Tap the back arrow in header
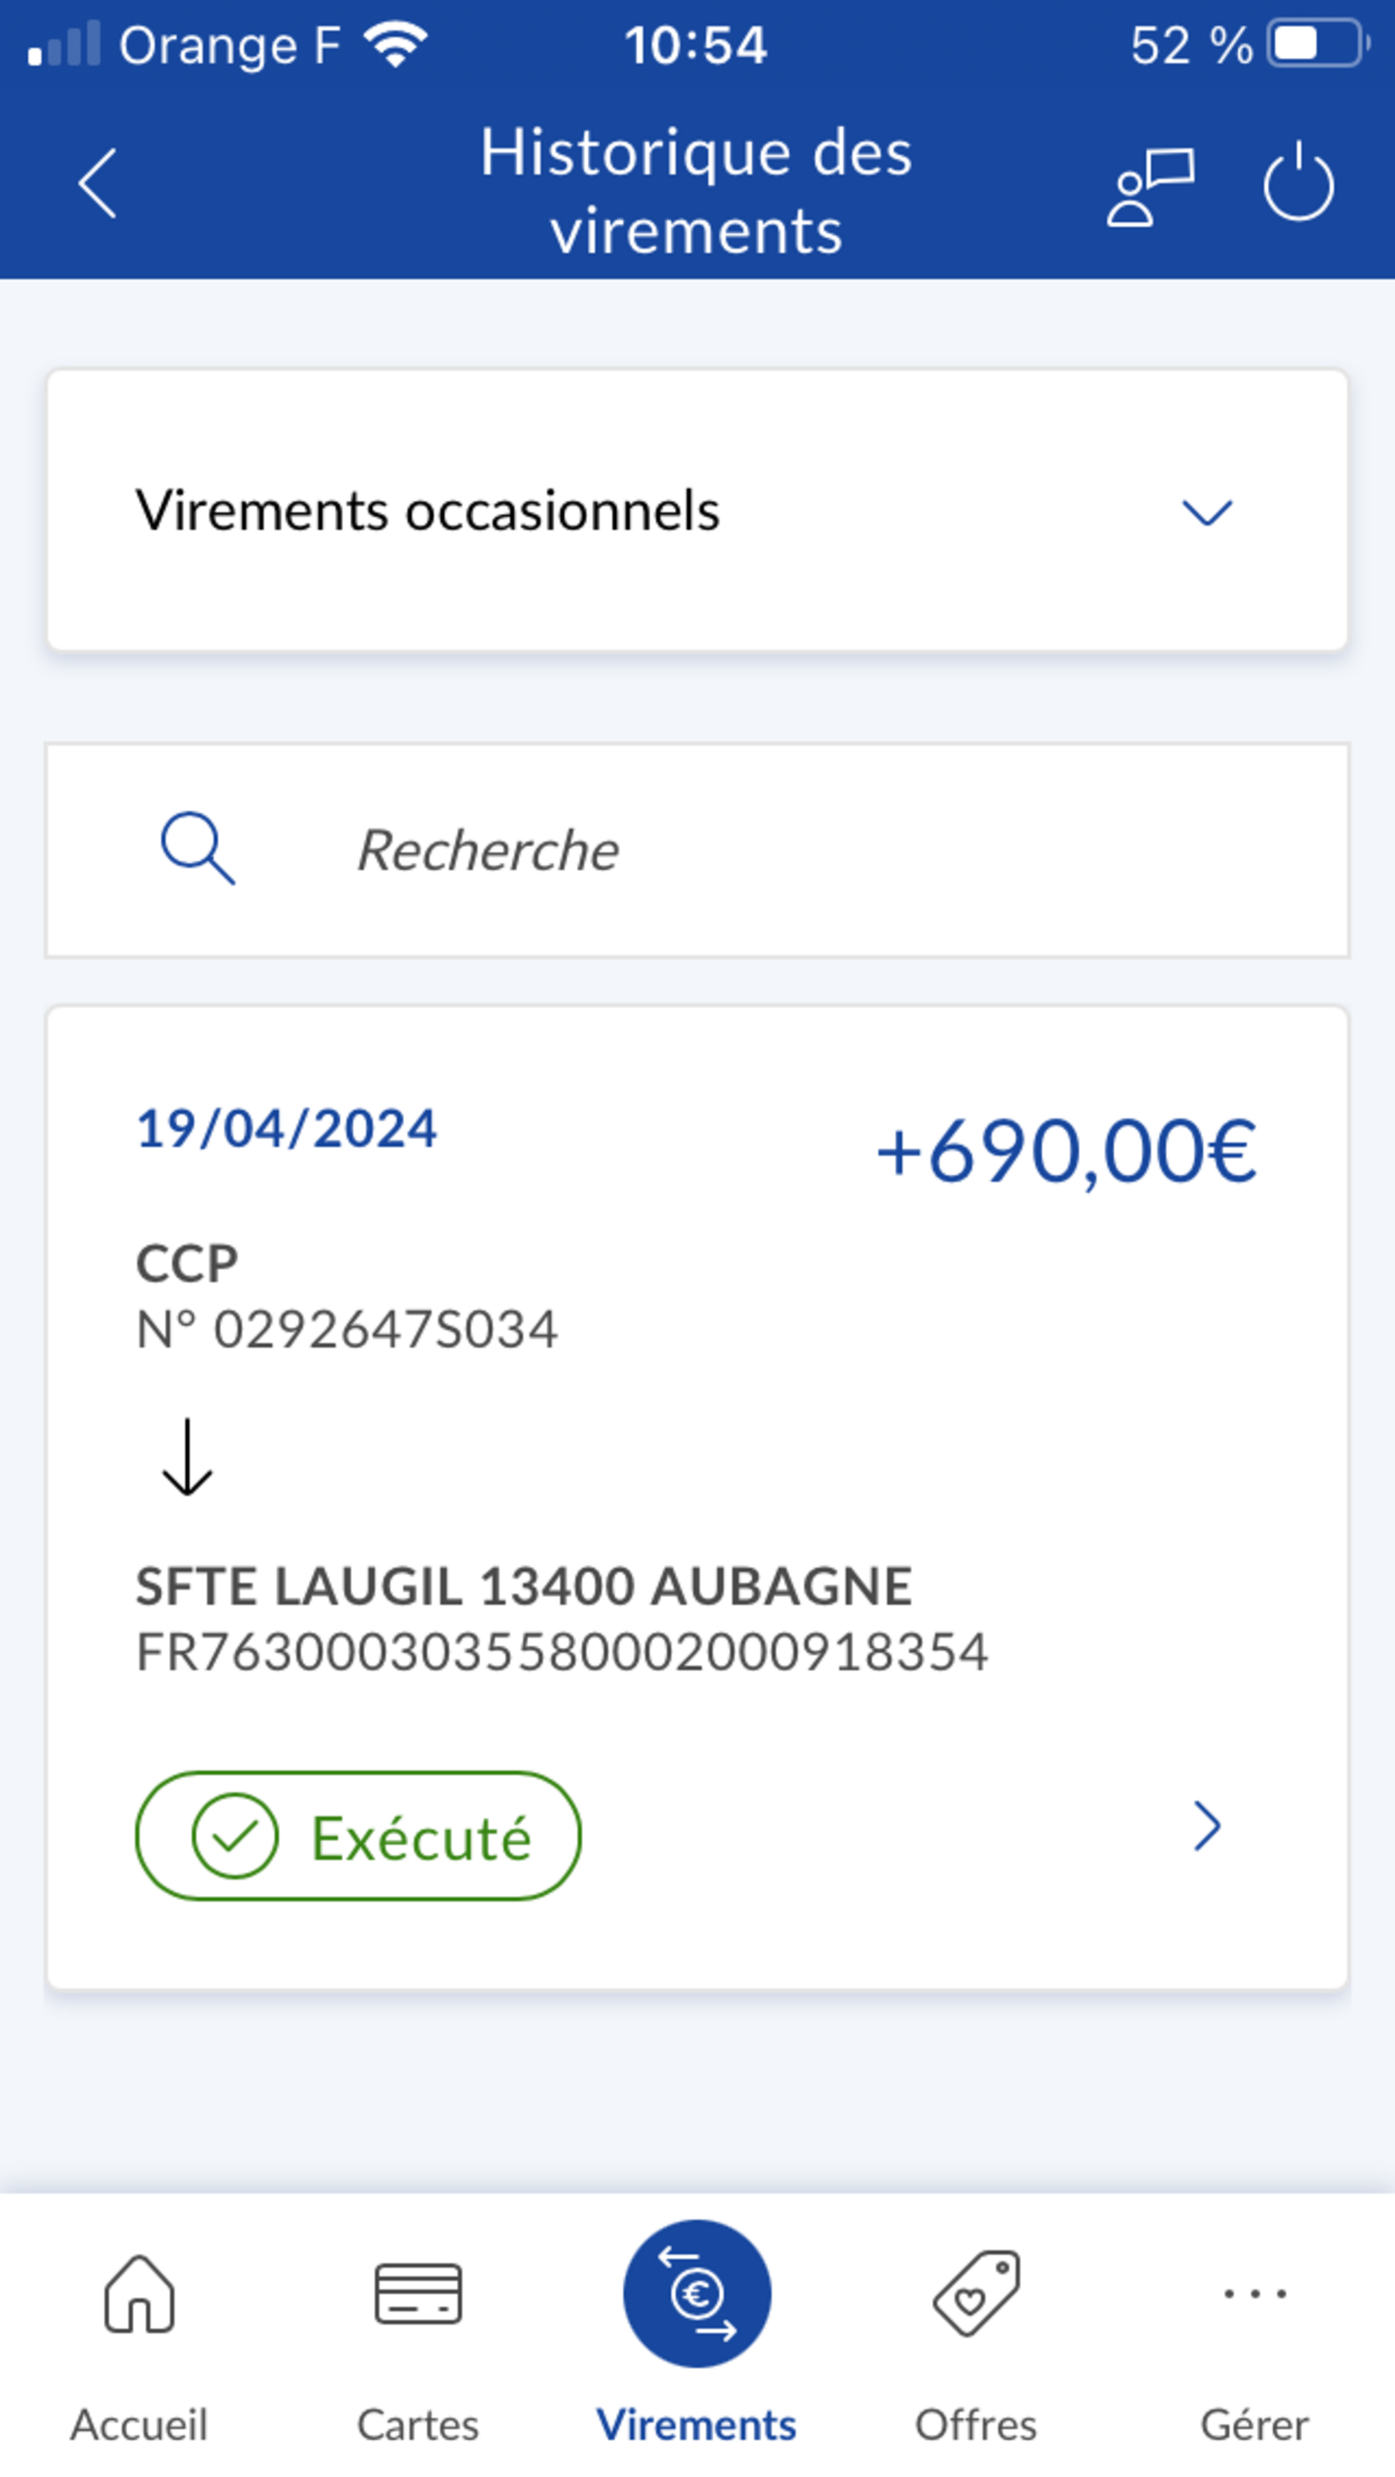1395x2477 pixels. coord(98,184)
